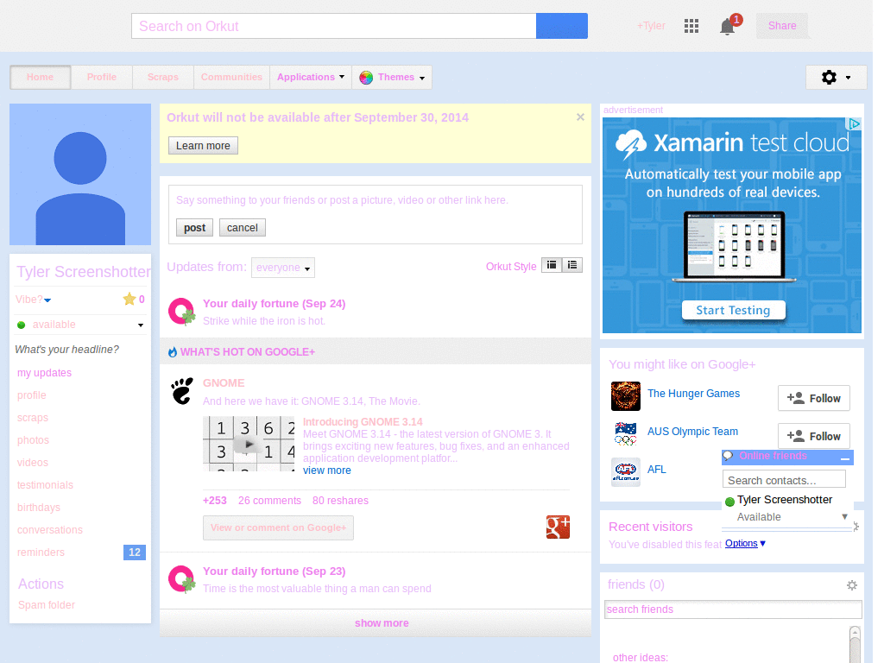
Task: Click the profile picture placeholder
Action: pyautogui.click(x=80, y=174)
